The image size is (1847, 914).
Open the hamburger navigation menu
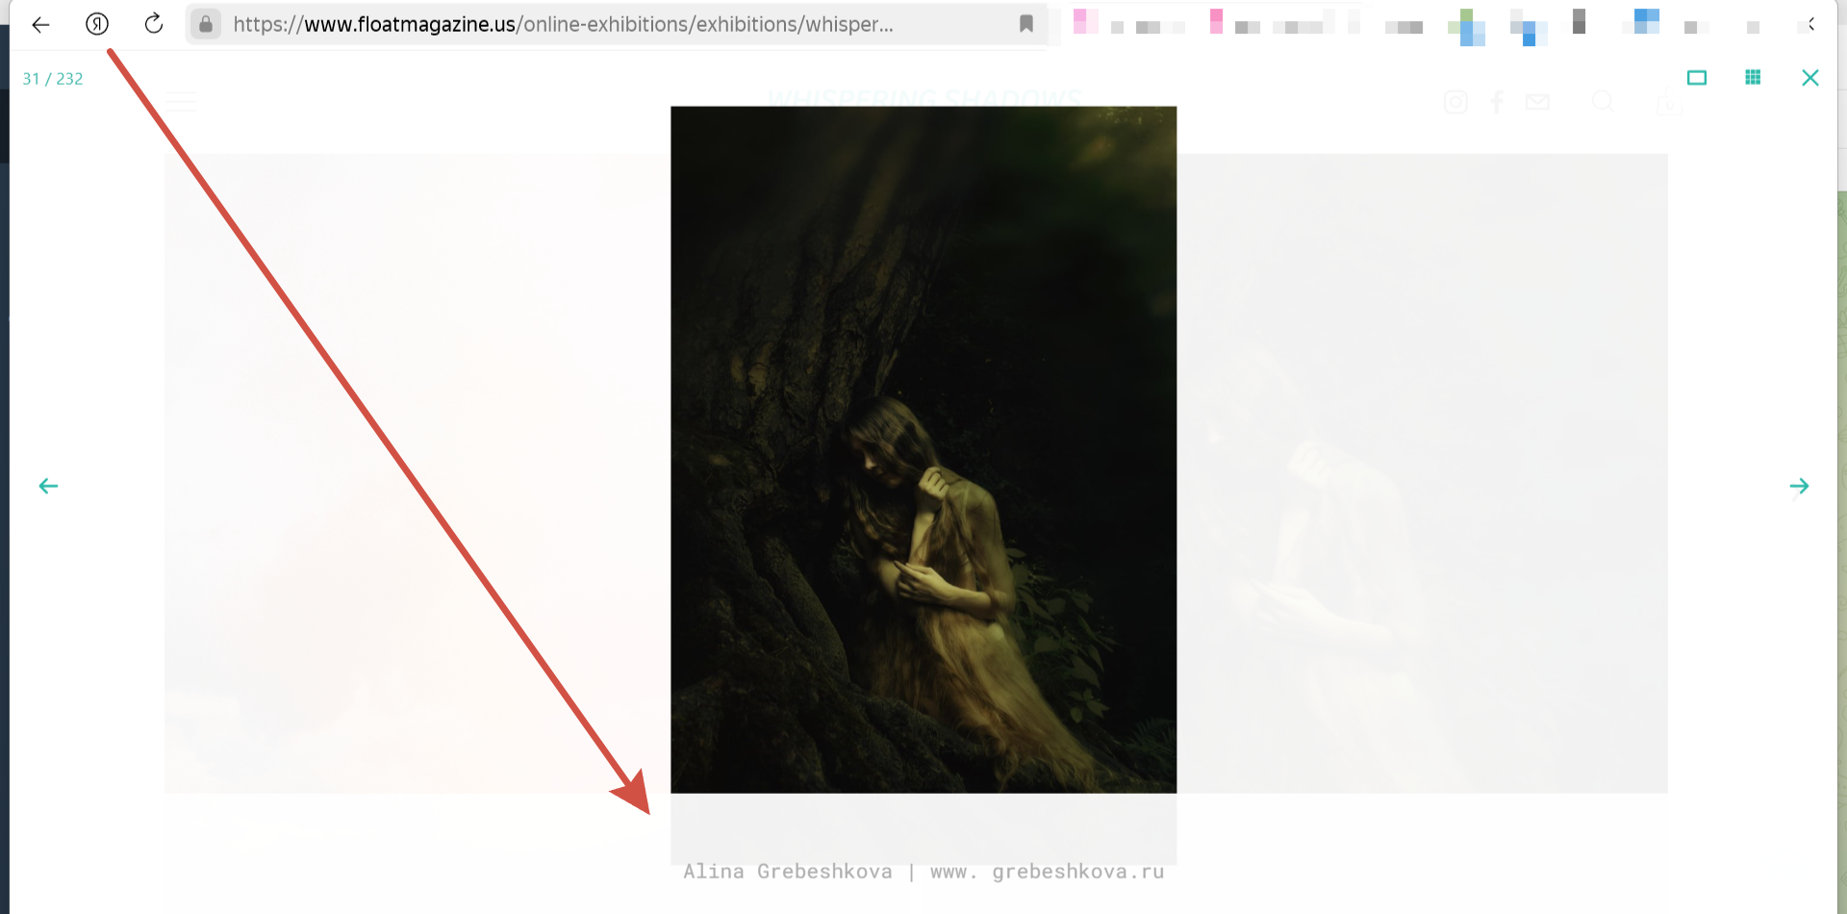tap(181, 102)
